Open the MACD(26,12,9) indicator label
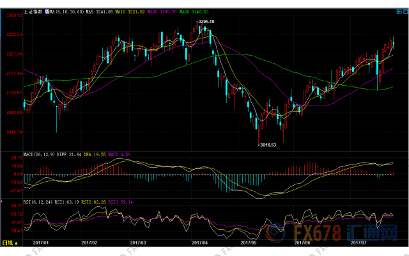 coord(40,154)
